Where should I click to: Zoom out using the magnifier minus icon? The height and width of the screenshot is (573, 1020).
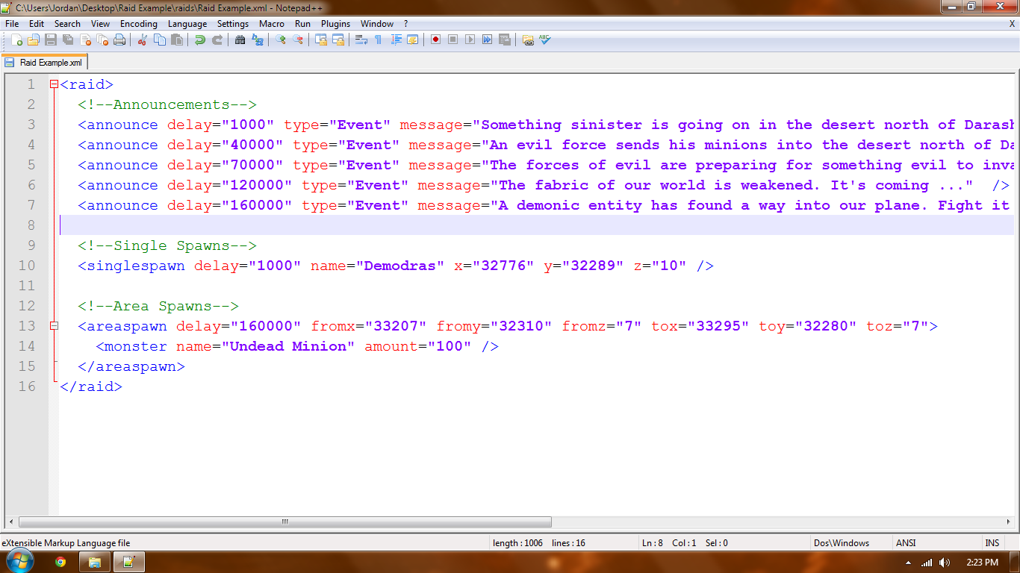coord(297,40)
